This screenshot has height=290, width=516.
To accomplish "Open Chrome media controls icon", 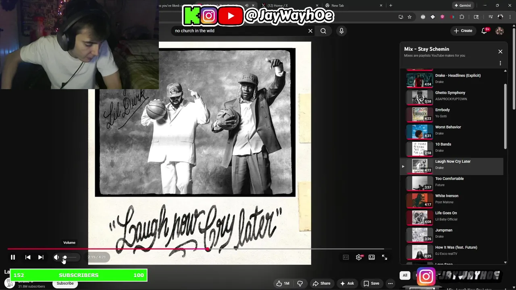I will click(x=491, y=17).
